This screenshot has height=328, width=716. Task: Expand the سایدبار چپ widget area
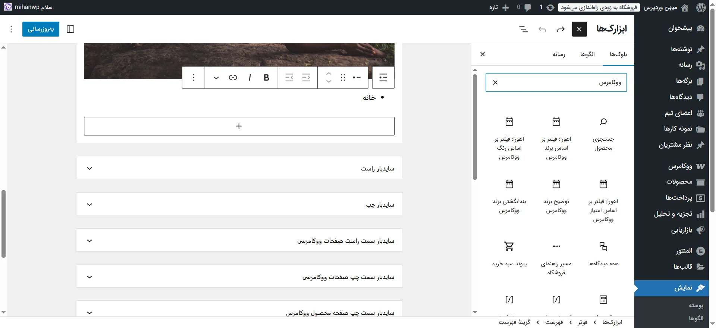coord(239,204)
